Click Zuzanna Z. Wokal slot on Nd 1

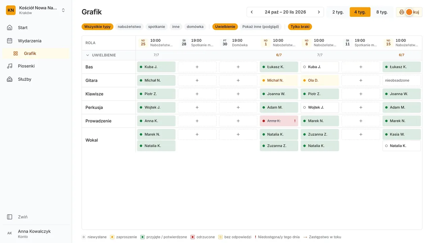[x=279, y=146]
